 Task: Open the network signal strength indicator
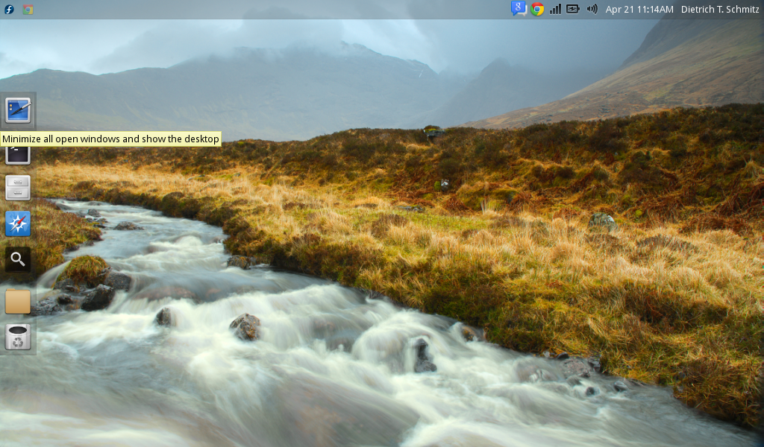click(555, 9)
